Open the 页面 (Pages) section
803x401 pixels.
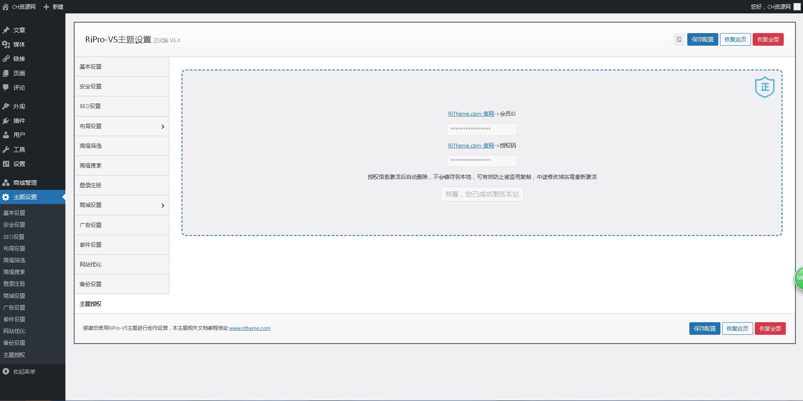click(x=18, y=73)
